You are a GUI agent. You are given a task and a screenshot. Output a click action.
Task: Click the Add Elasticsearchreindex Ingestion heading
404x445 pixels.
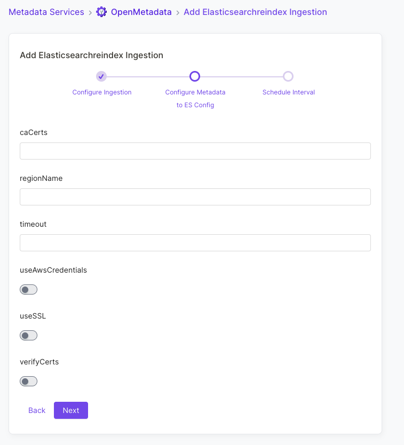[91, 55]
